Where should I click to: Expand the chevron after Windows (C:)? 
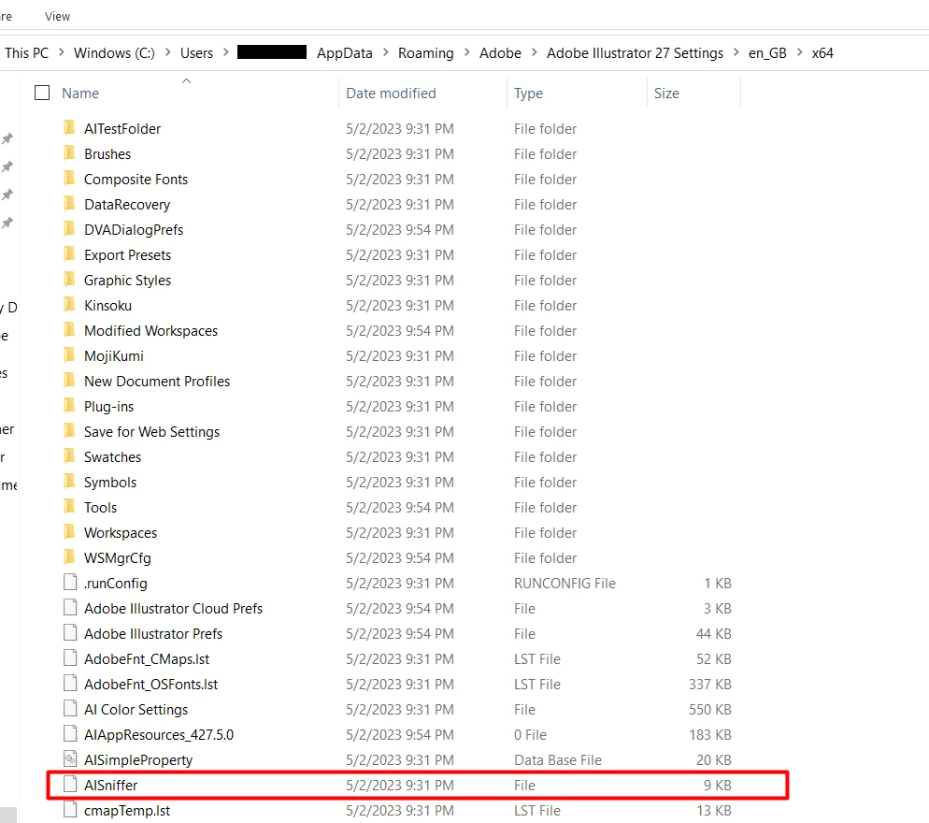click(167, 52)
